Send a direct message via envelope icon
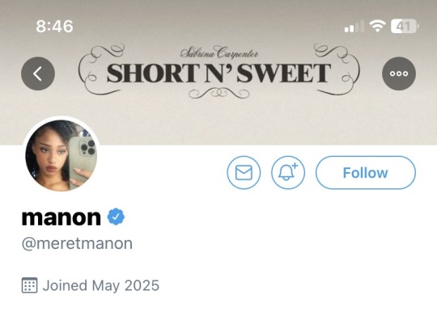Viewport: 437px width, 311px height. 244,173
